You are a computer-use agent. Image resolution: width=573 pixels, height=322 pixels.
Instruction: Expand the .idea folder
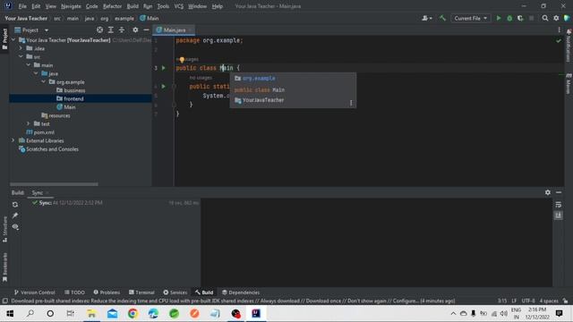(x=21, y=48)
